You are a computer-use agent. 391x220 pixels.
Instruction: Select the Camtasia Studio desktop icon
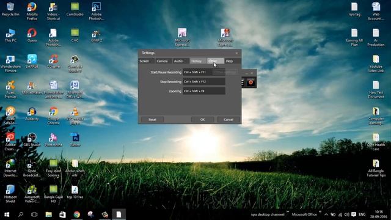pos(75,64)
